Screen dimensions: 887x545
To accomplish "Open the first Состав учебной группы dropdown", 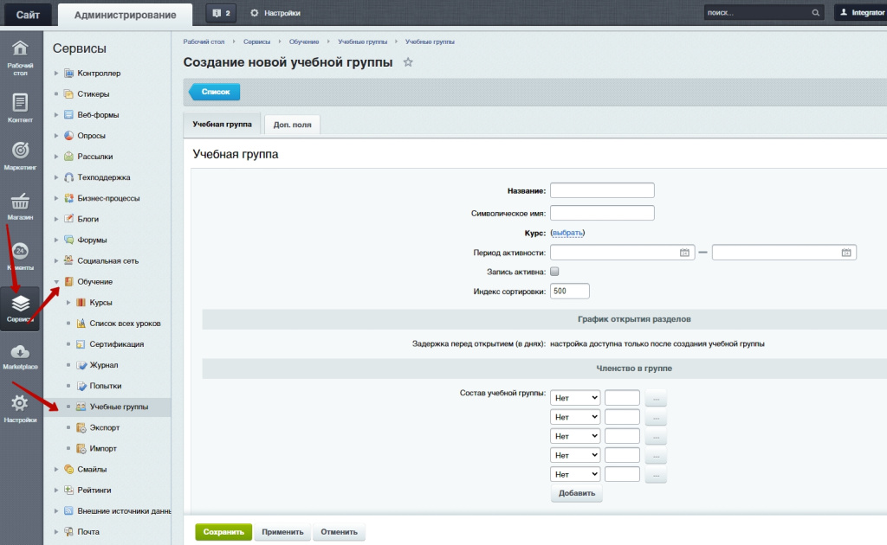I will (x=575, y=397).
